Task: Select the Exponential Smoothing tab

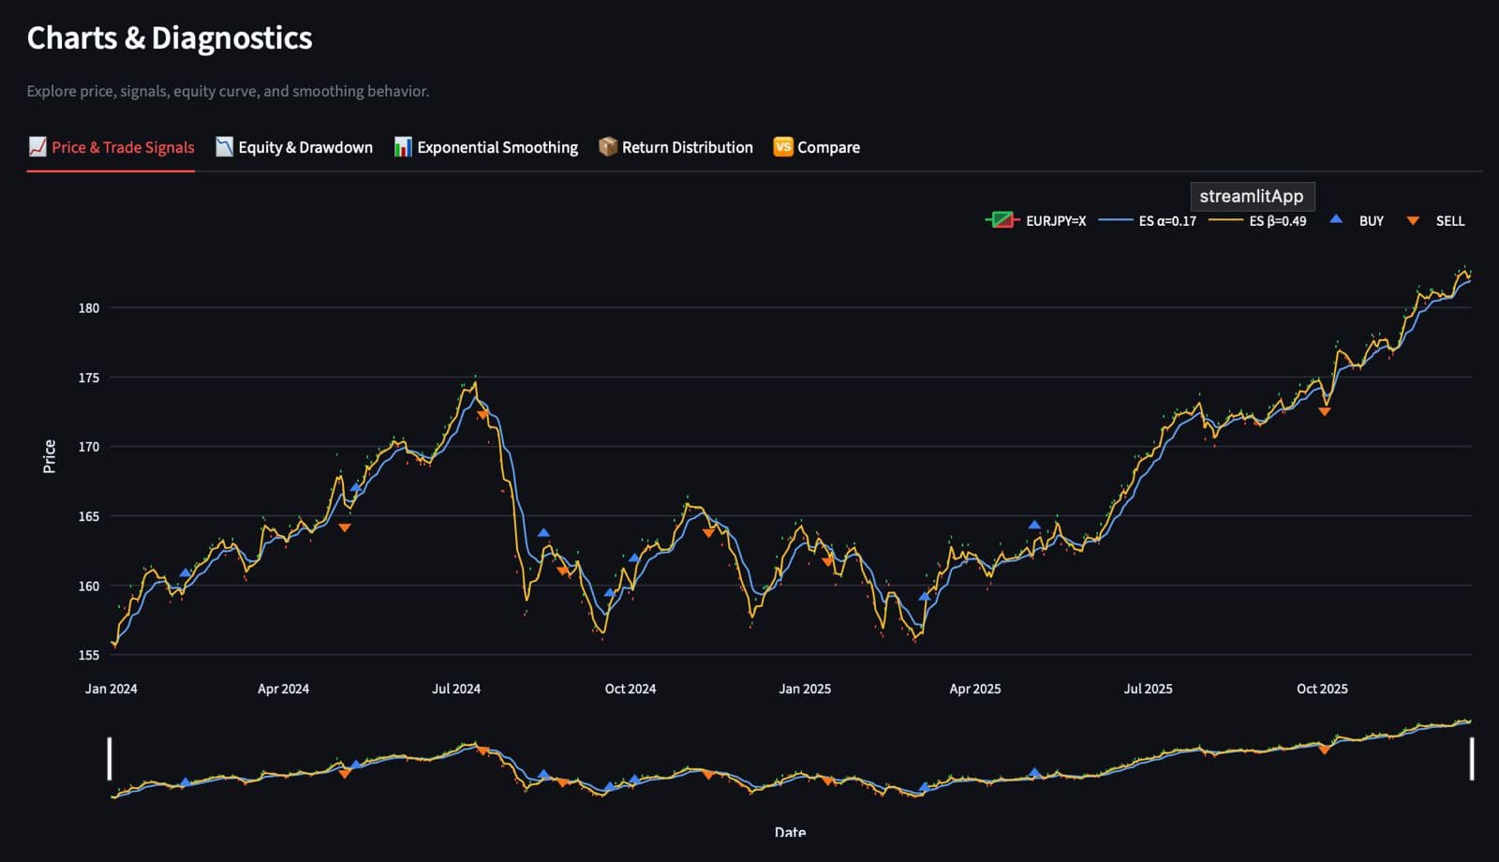Action: coord(497,147)
